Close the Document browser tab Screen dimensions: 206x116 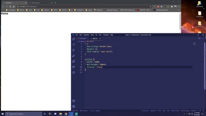(26, 3)
